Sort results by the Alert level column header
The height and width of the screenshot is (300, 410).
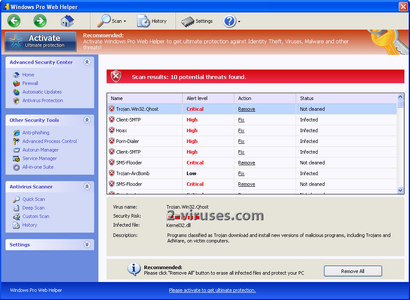[x=208, y=98]
